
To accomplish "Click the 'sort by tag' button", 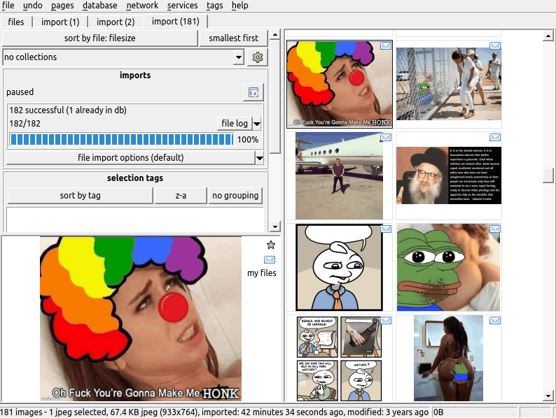I will (80, 196).
